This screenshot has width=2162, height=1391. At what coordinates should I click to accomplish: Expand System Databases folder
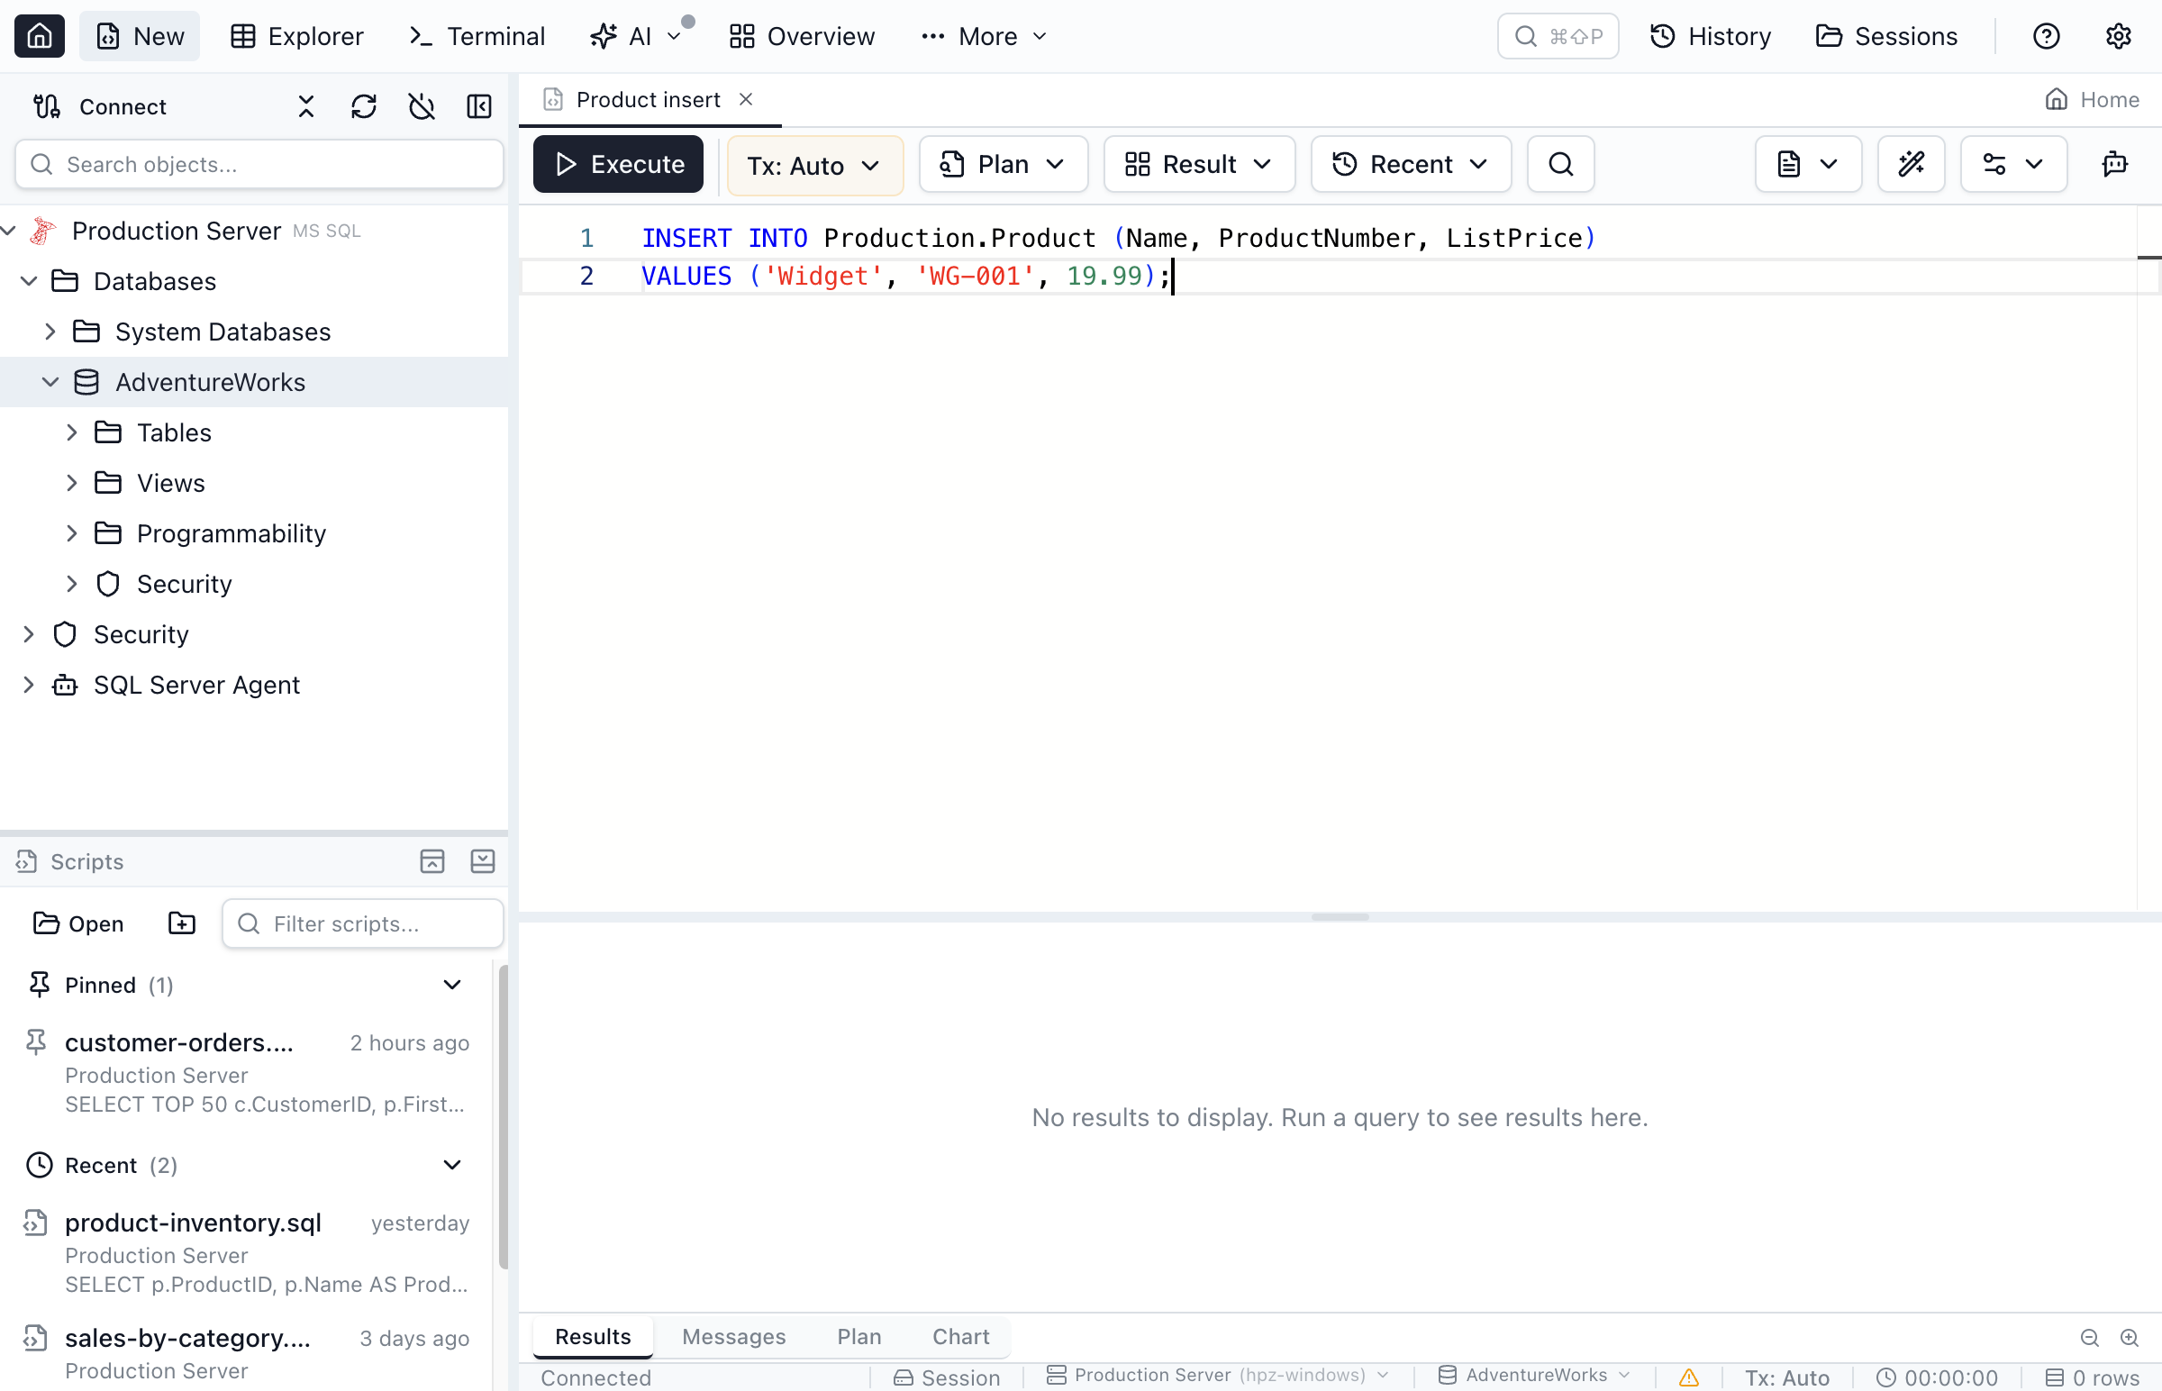tap(50, 332)
